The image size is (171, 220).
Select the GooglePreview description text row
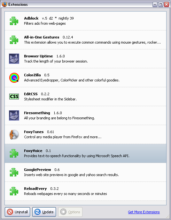coord(72,175)
